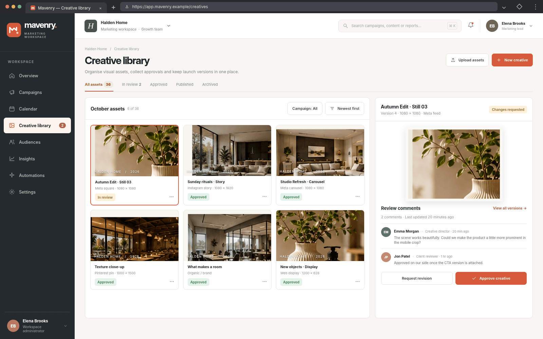The width and height of the screenshot is (543, 339).
Task: Click the Mavenry logo icon
Action: point(14,30)
